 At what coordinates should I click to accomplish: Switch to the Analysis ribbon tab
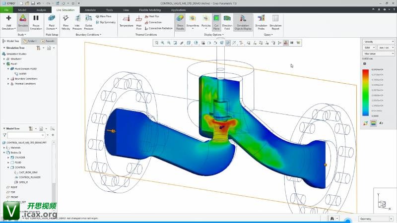[41, 9]
